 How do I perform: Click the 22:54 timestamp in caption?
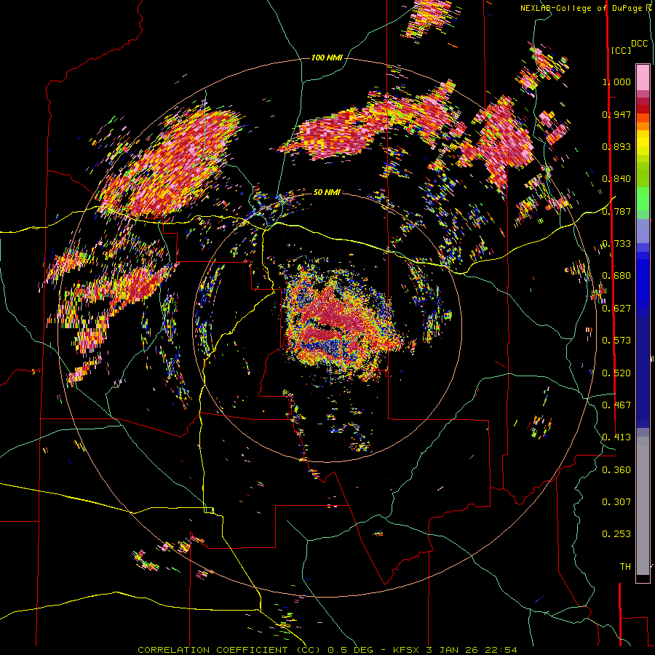click(x=501, y=650)
